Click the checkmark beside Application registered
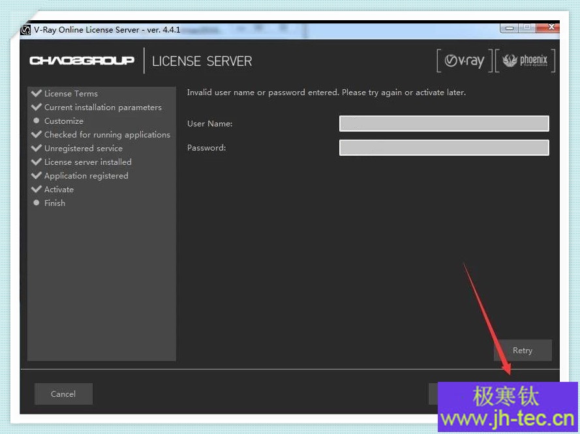Screen dimensions: 580x434 point(37,175)
